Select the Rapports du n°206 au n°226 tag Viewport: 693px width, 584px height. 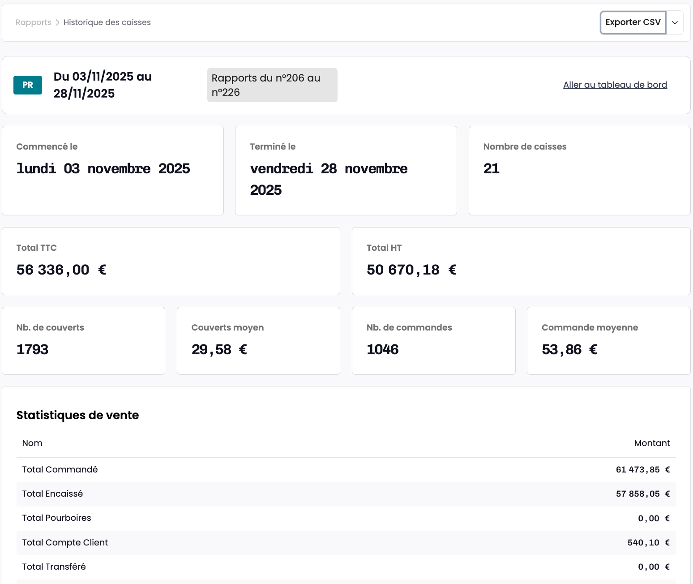272,85
